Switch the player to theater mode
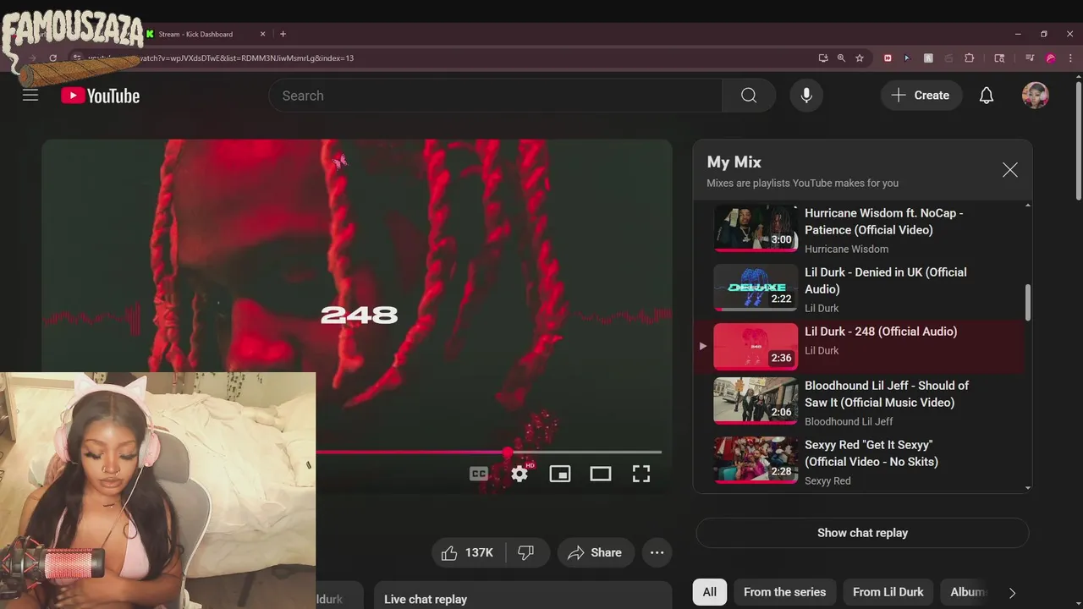This screenshot has height=609, width=1083. point(601,474)
